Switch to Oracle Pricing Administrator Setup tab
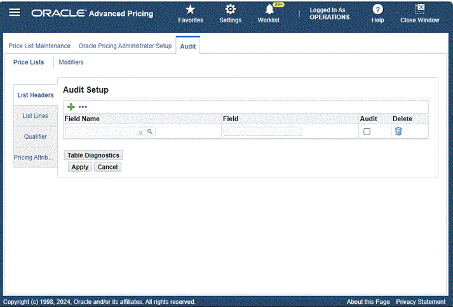This screenshot has width=453, height=307. pyautogui.click(x=125, y=46)
